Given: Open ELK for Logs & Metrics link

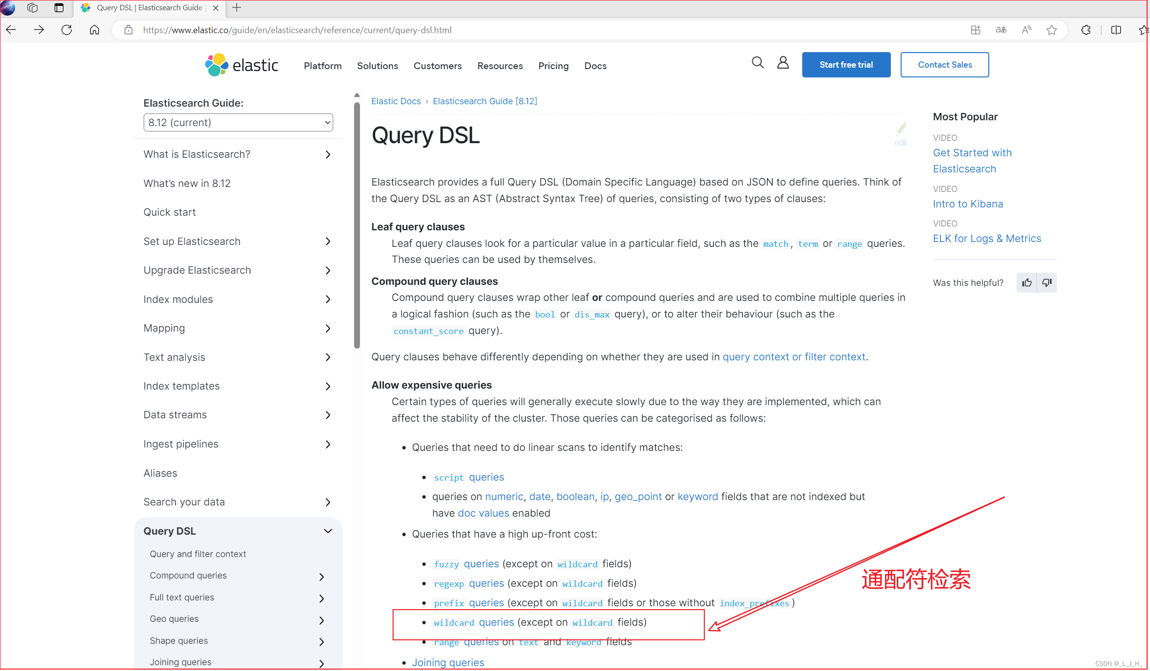Looking at the screenshot, I should coord(987,239).
